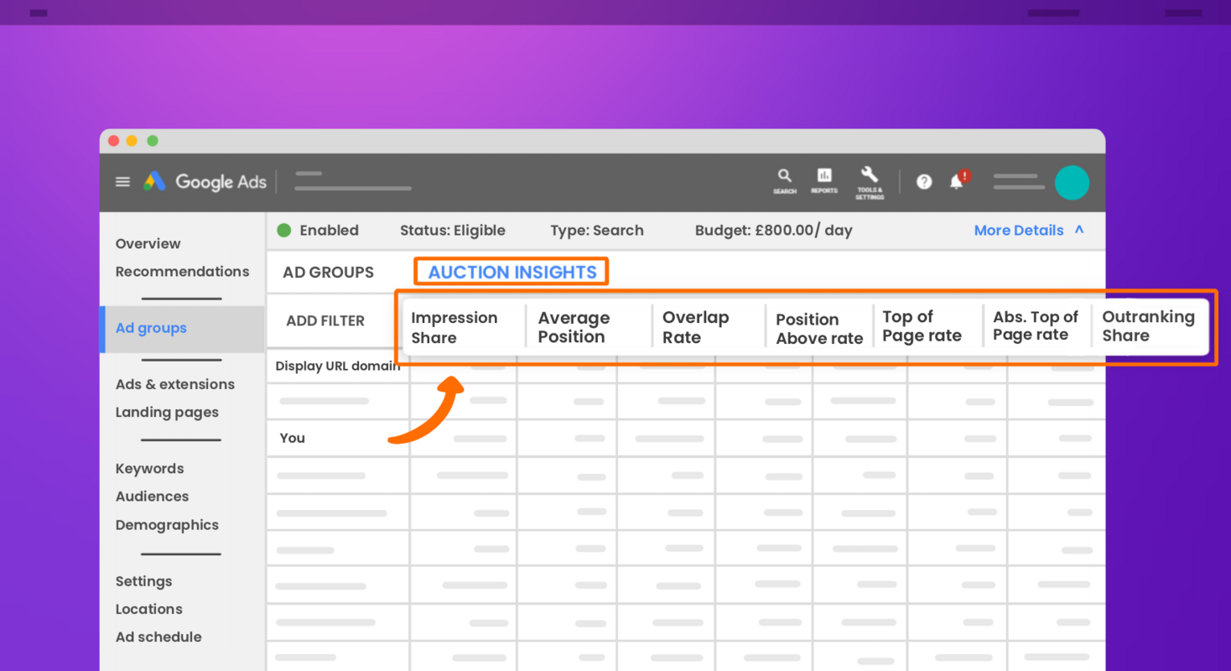Viewport: 1231px width, 671px height.
Task: Open the navigation hamburger menu
Action: point(122,181)
